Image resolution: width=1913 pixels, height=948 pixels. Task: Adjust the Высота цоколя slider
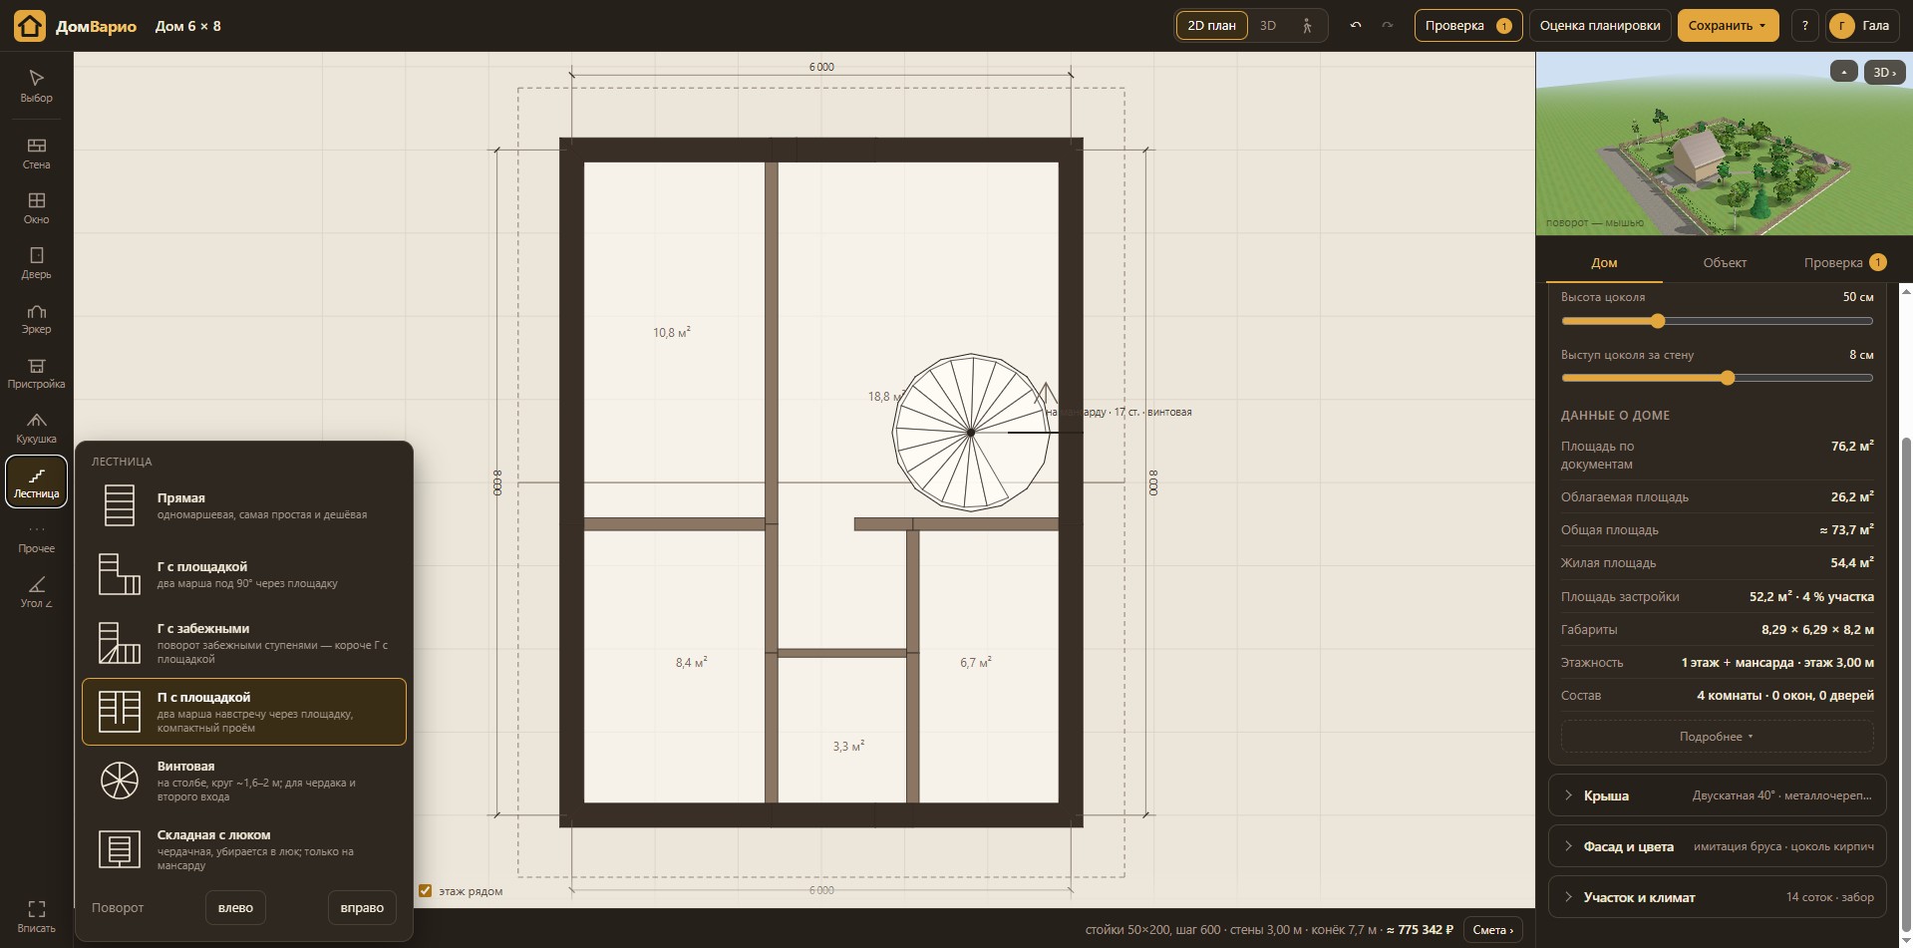[1717, 321]
